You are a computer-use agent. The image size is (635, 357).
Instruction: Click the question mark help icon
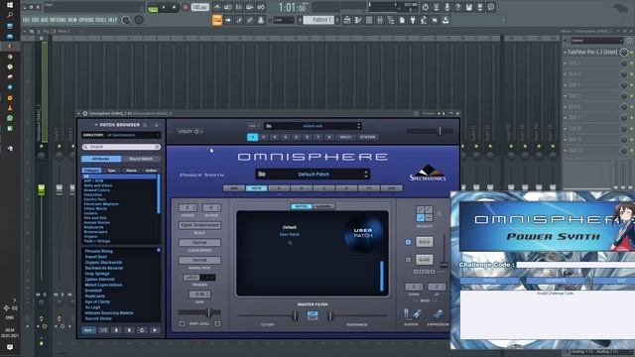[457, 7]
